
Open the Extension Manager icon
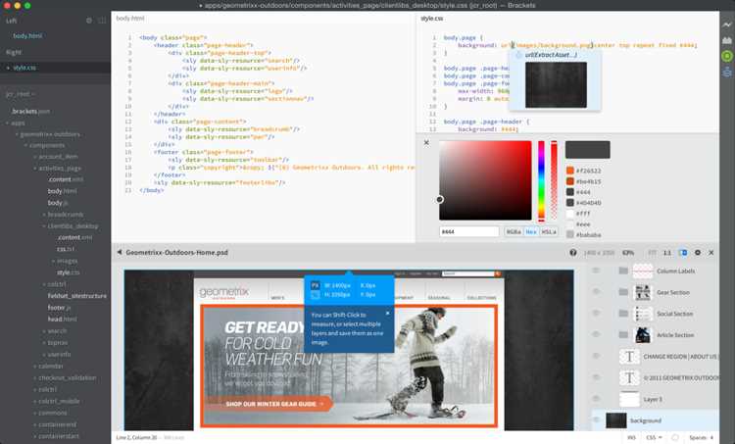tap(726, 40)
